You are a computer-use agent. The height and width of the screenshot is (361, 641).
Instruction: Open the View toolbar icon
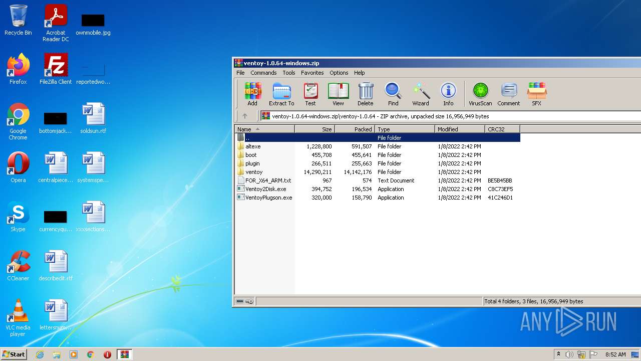coord(338,94)
